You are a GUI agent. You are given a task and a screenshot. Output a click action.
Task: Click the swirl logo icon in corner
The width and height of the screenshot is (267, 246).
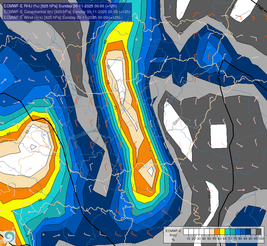pyautogui.click(x=9, y=237)
